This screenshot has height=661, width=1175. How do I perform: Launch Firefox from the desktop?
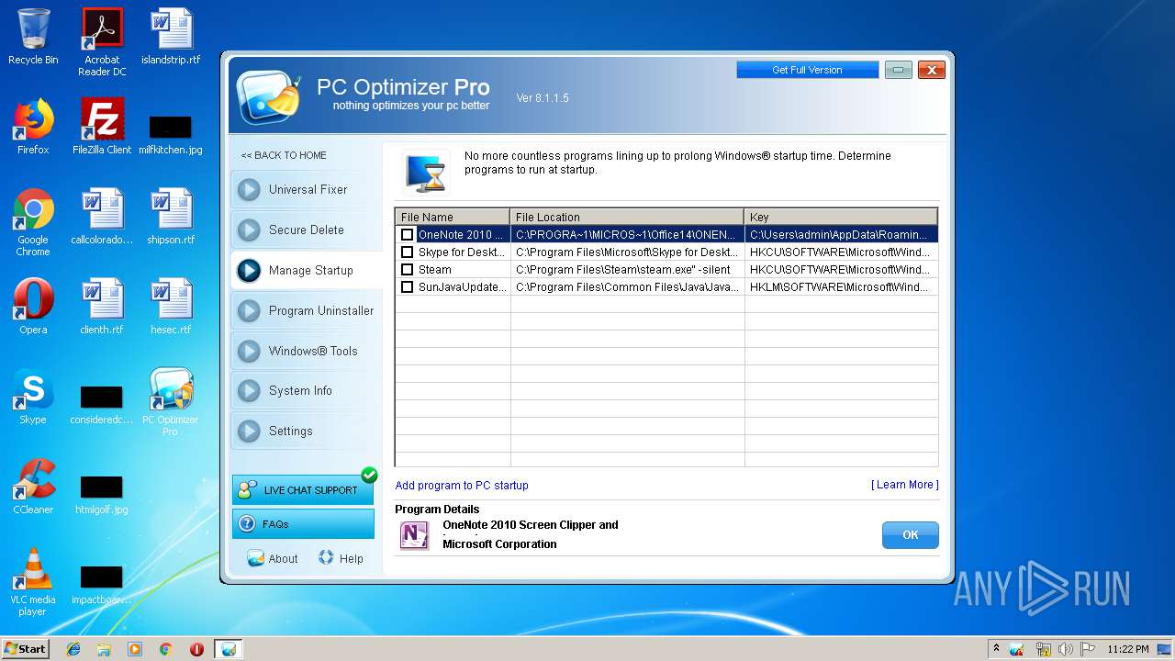pos(33,127)
